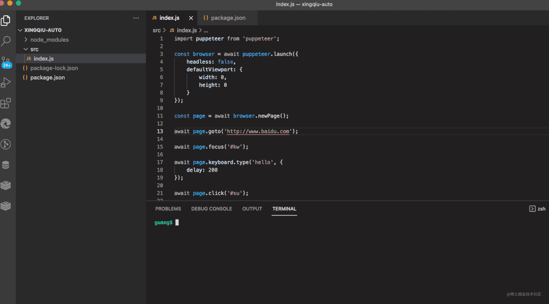Click the 'delay: 200' code line
This screenshot has width=549, height=304.
pos(202,170)
